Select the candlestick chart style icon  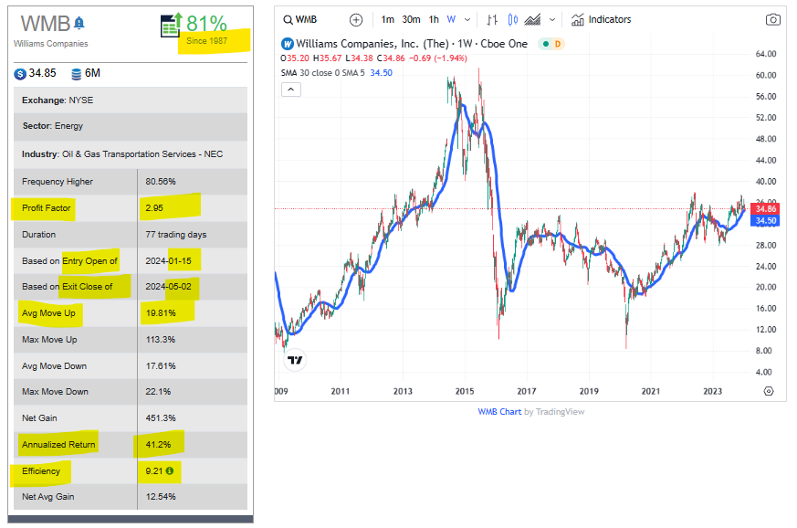pyautogui.click(x=513, y=20)
